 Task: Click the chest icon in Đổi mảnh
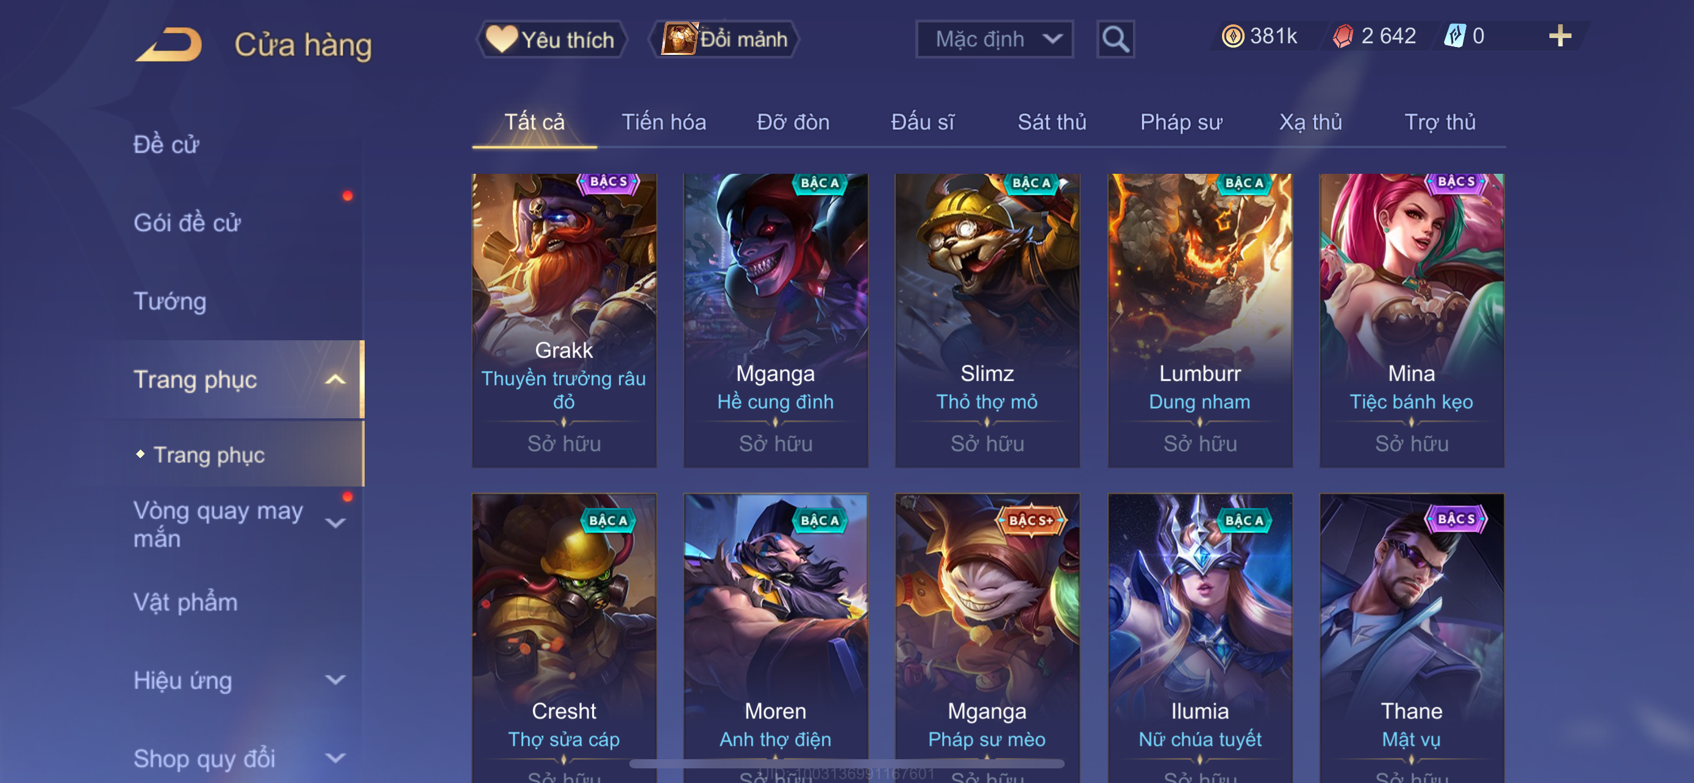click(679, 38)
